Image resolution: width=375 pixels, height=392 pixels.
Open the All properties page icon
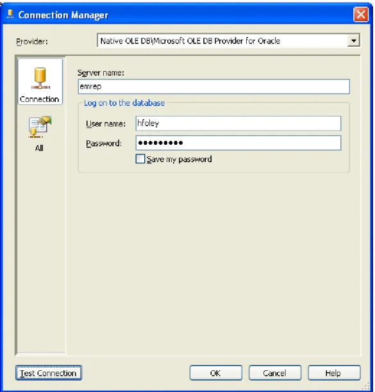40,134
